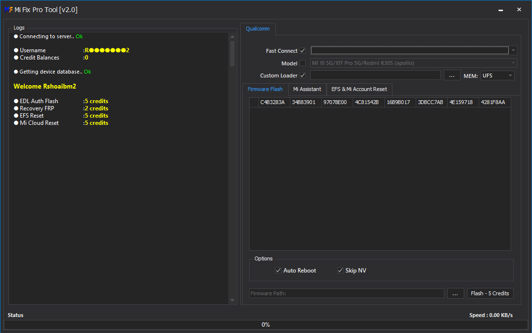This screenshot has height=333, width=532.
Task: Uncheck the Custom Loader checkbox
Action: pos(303,76)
